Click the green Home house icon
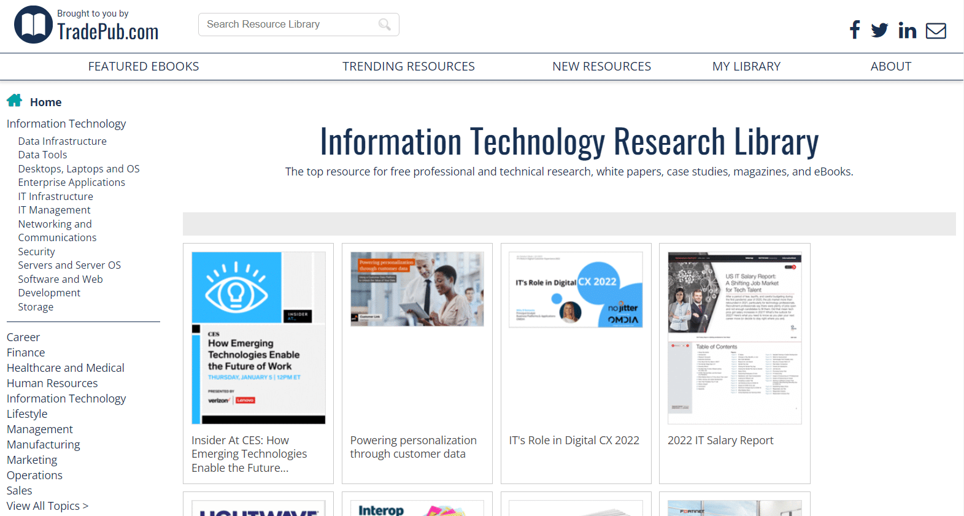 (x=15, y=100)
